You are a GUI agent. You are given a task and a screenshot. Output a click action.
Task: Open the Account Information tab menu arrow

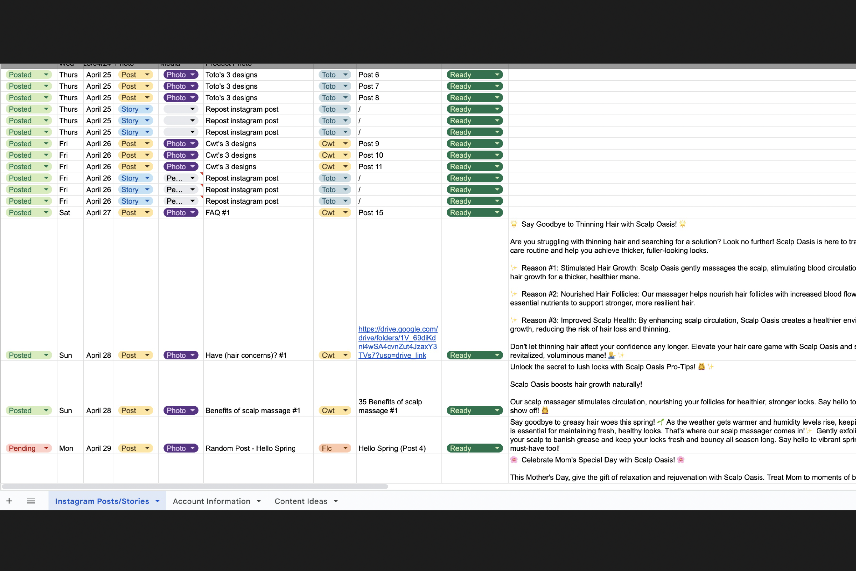pos(259,501)
